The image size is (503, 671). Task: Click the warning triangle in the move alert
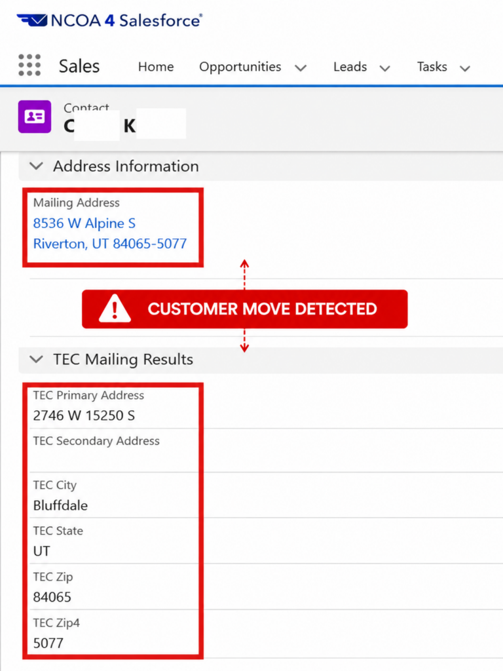(x=115, y=309)
